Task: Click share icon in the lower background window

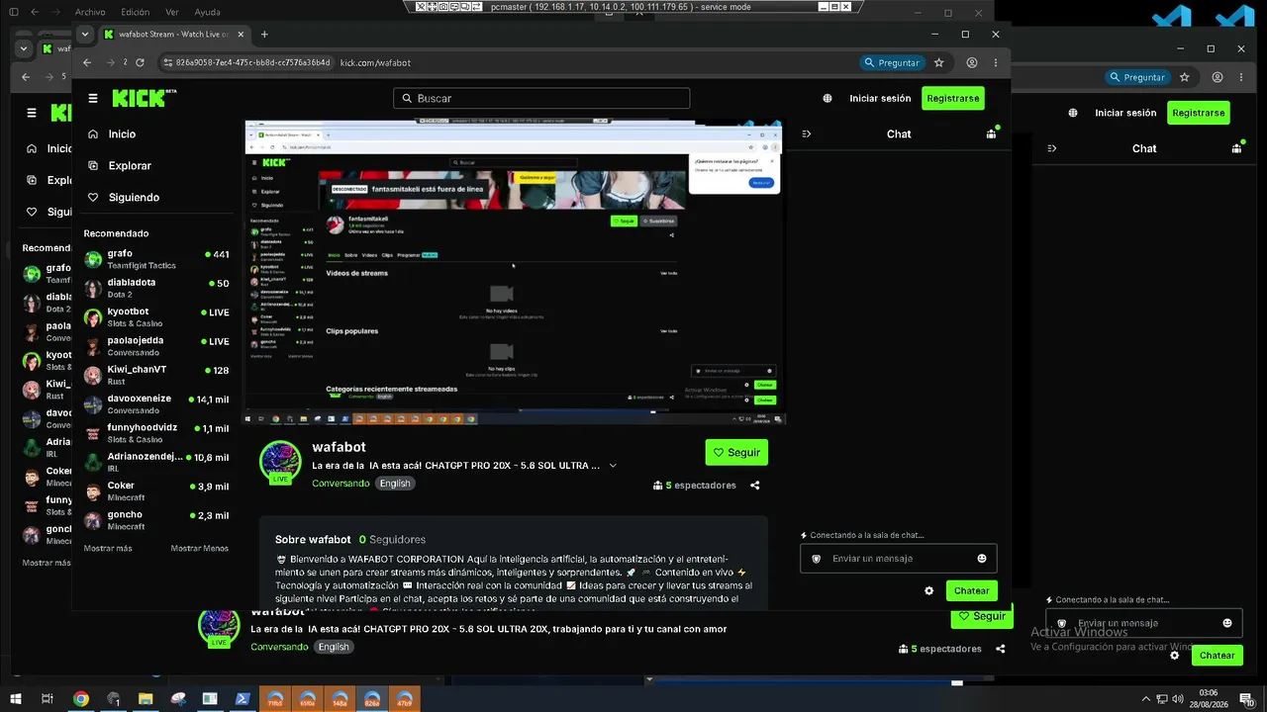Action: (1001, 649)
